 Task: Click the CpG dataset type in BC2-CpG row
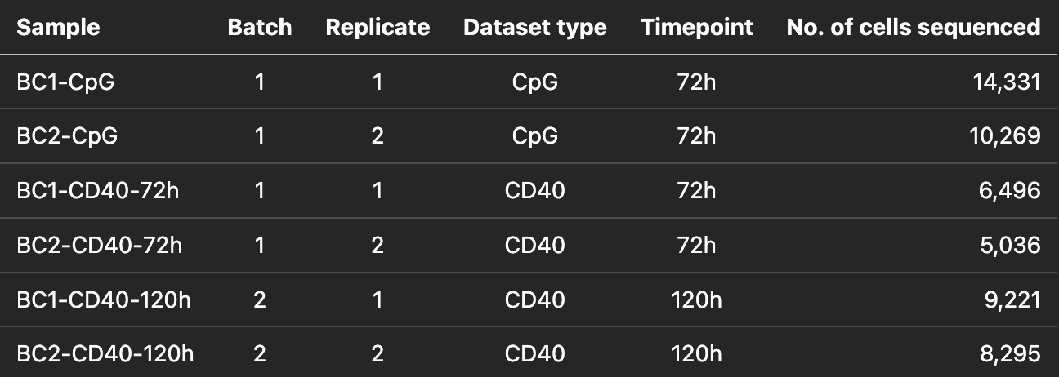[534, 135]
